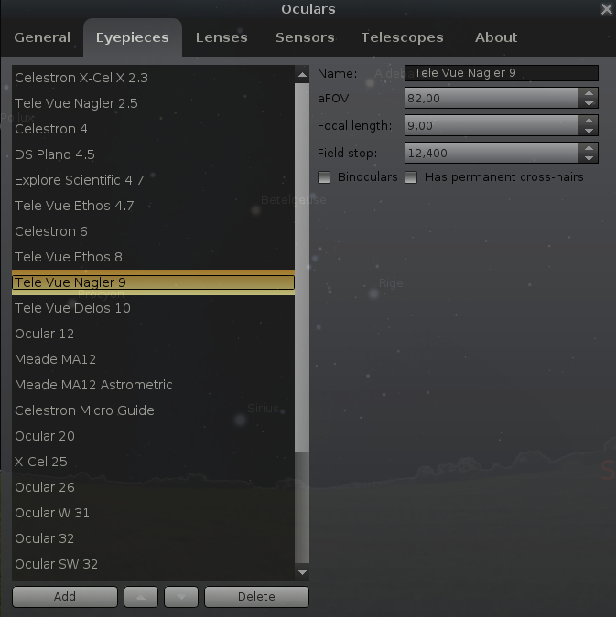The width and height of the screenshot is (616, 617).
Task: Open the Sensors tab
Action: coord(305,37)
